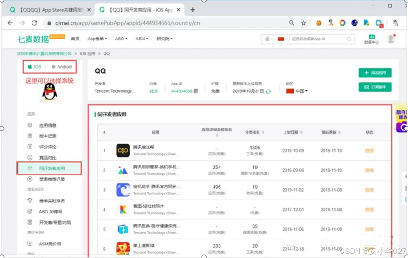Viewport: 408px width, 258px height.
Task: Open the user avatar profile
Action: (x=391, y=39)
